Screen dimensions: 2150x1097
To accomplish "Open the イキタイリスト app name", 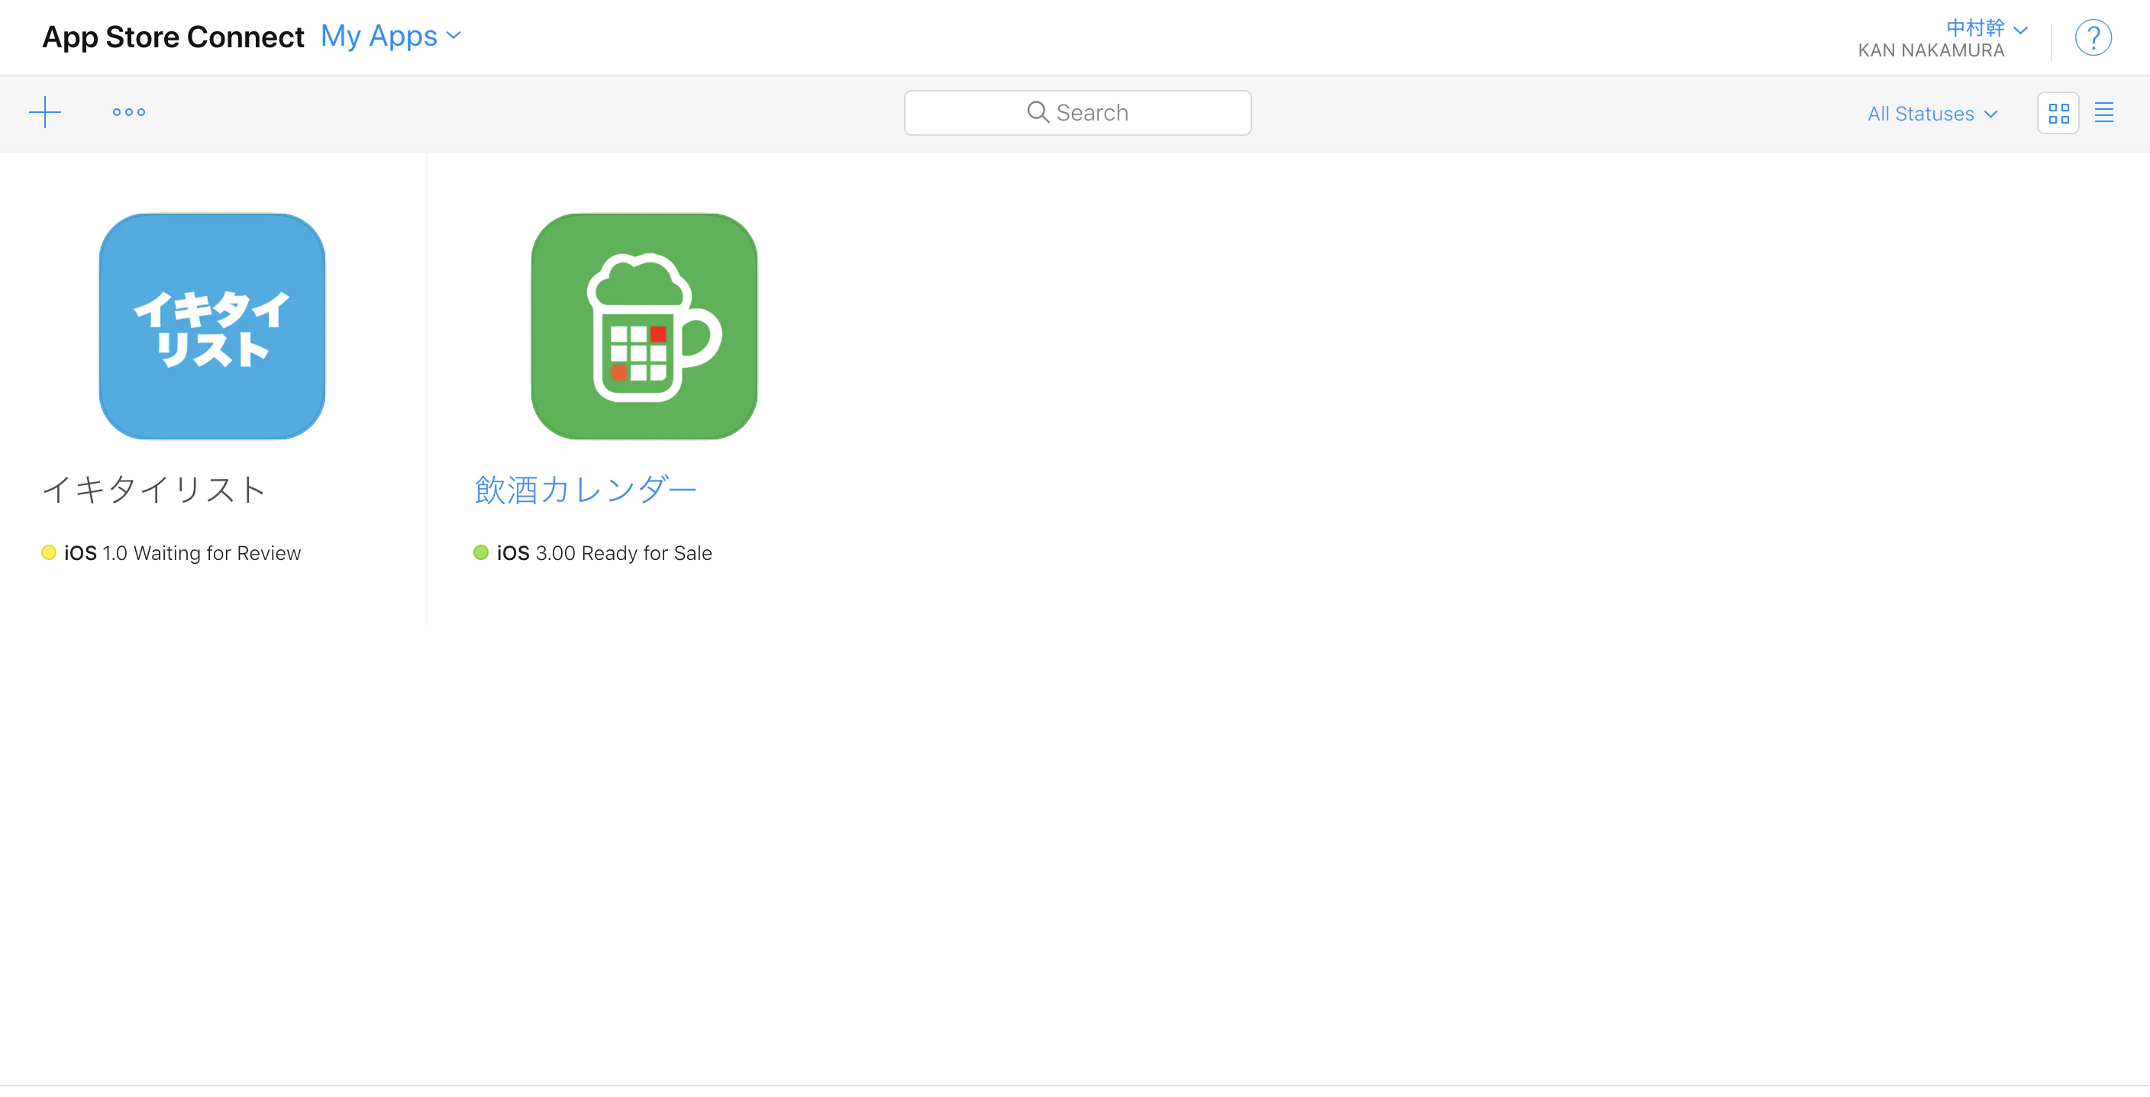I will (x=154, y=490).
